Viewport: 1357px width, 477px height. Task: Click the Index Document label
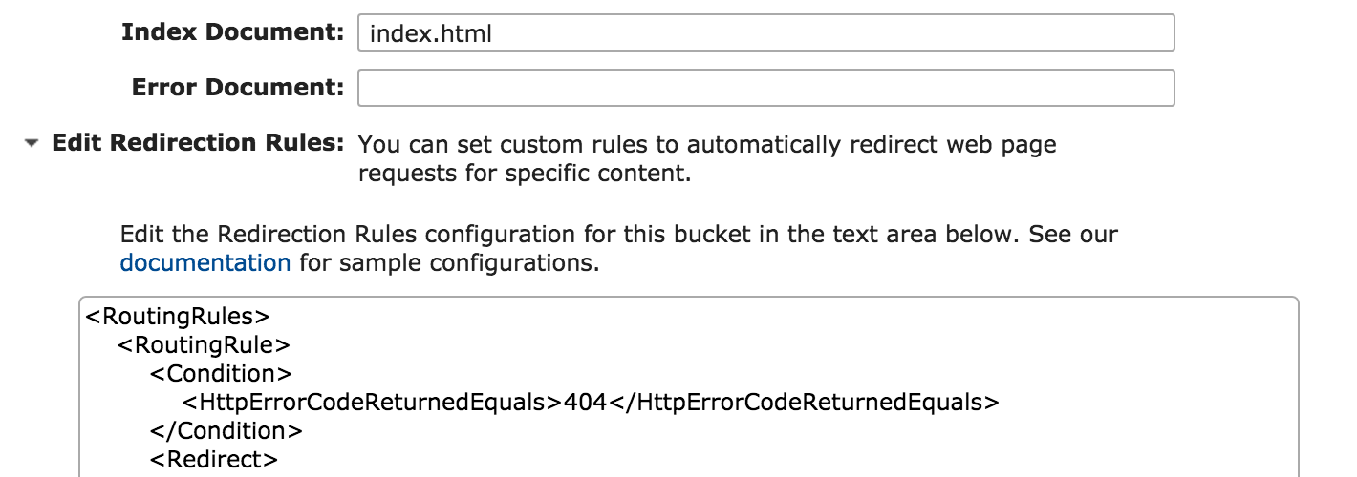tap(232, 31)
